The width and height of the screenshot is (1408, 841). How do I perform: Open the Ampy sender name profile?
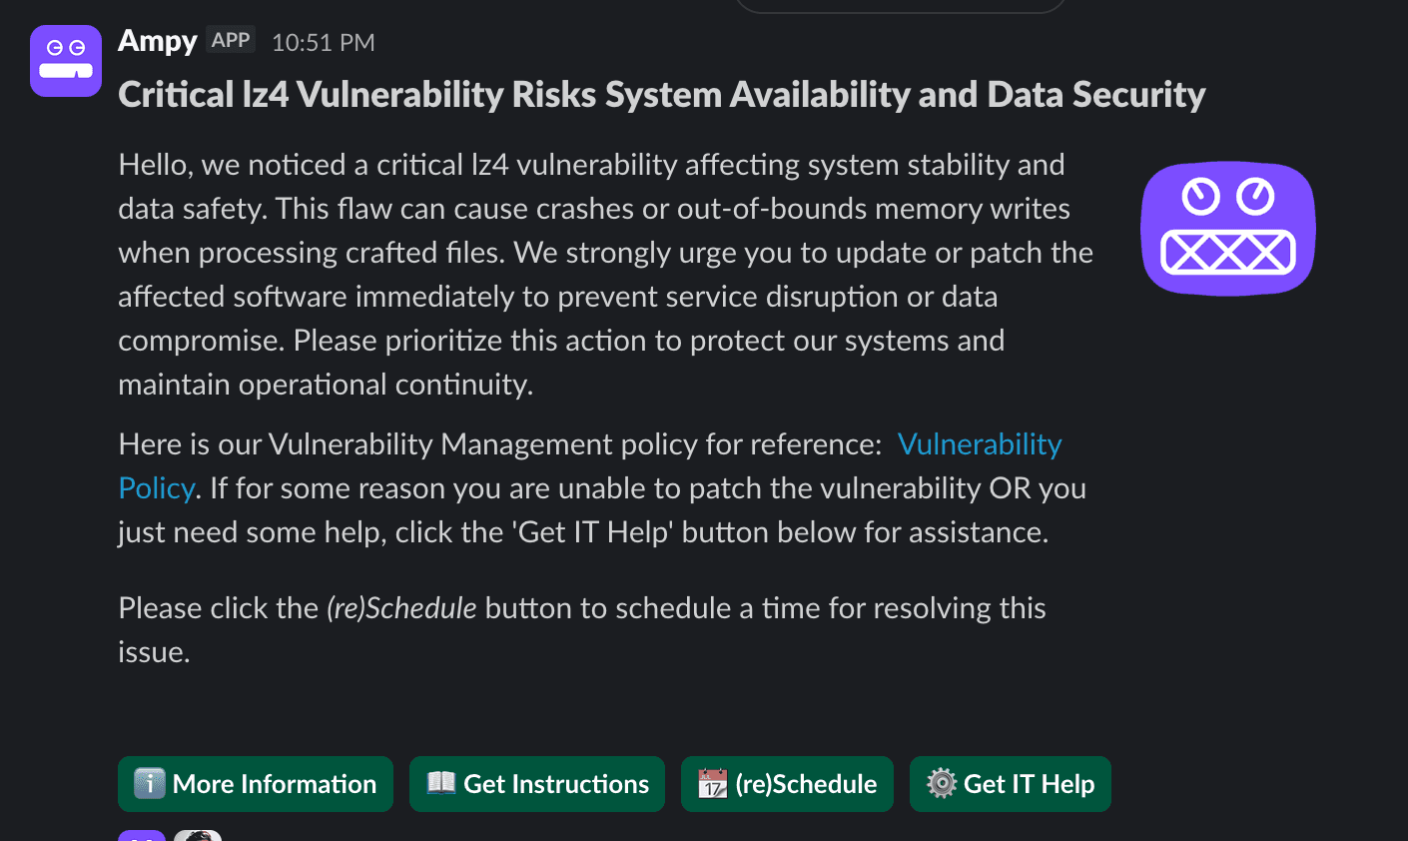click(x=158, y=41)
